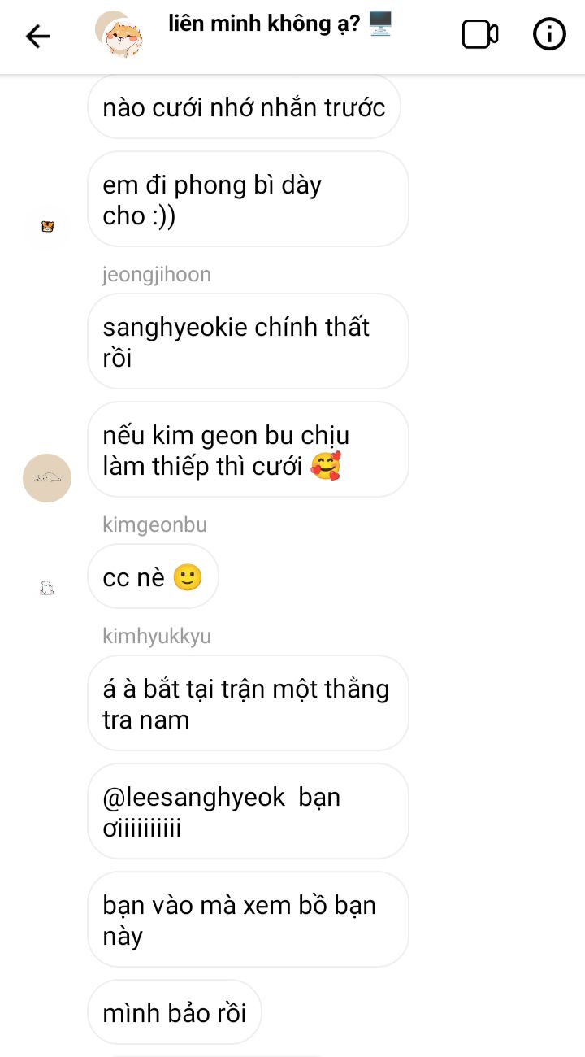Open chat info via circled i icon
The image size is (585, 1057).
pos(549,34)
